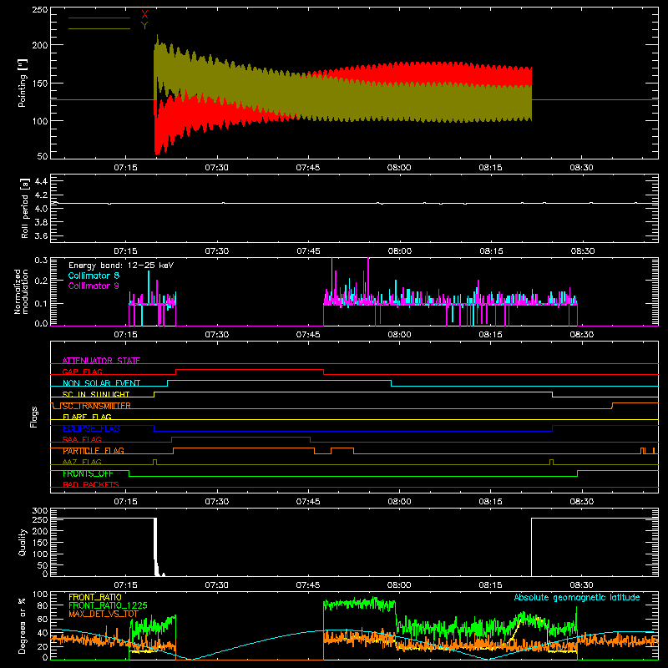
Task: Click the 50 tick on Pointing axis
Action: tap(43, 156)
